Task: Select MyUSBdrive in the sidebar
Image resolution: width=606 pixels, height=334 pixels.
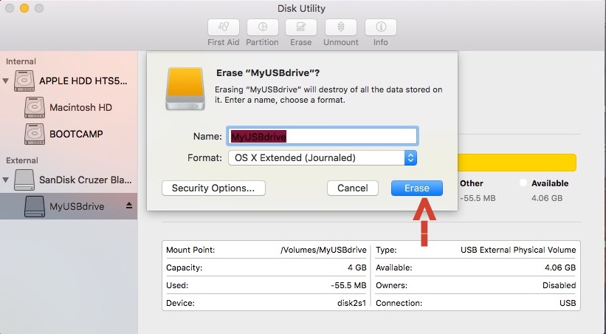Action: coord(76,206)
